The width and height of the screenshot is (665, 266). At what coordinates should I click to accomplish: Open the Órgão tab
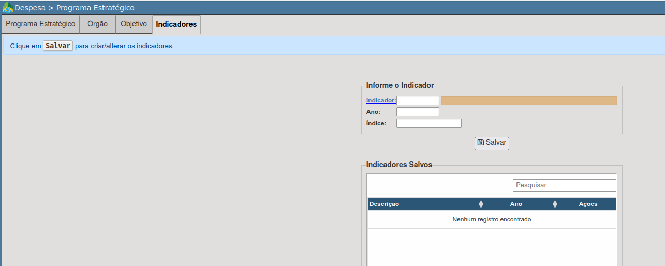[97, 24]
